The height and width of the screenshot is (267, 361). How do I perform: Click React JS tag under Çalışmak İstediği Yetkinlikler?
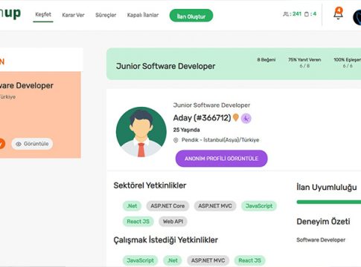coord(249,260)
